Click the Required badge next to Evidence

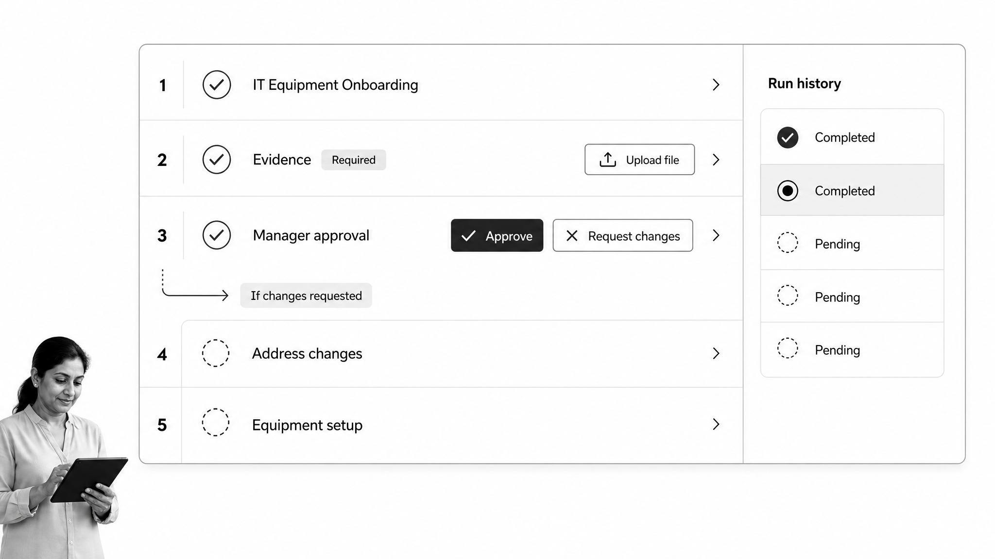click(x=354, y=160)
